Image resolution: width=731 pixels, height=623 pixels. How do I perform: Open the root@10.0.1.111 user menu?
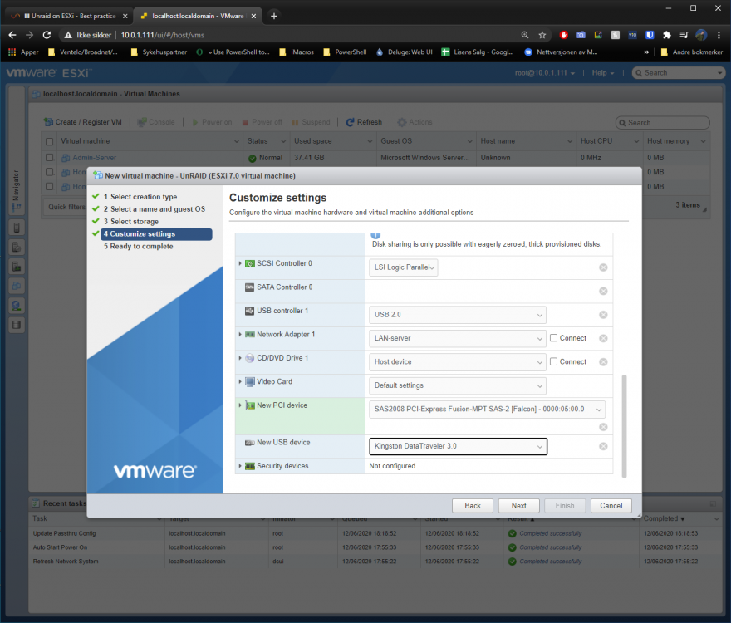(545, 73)
